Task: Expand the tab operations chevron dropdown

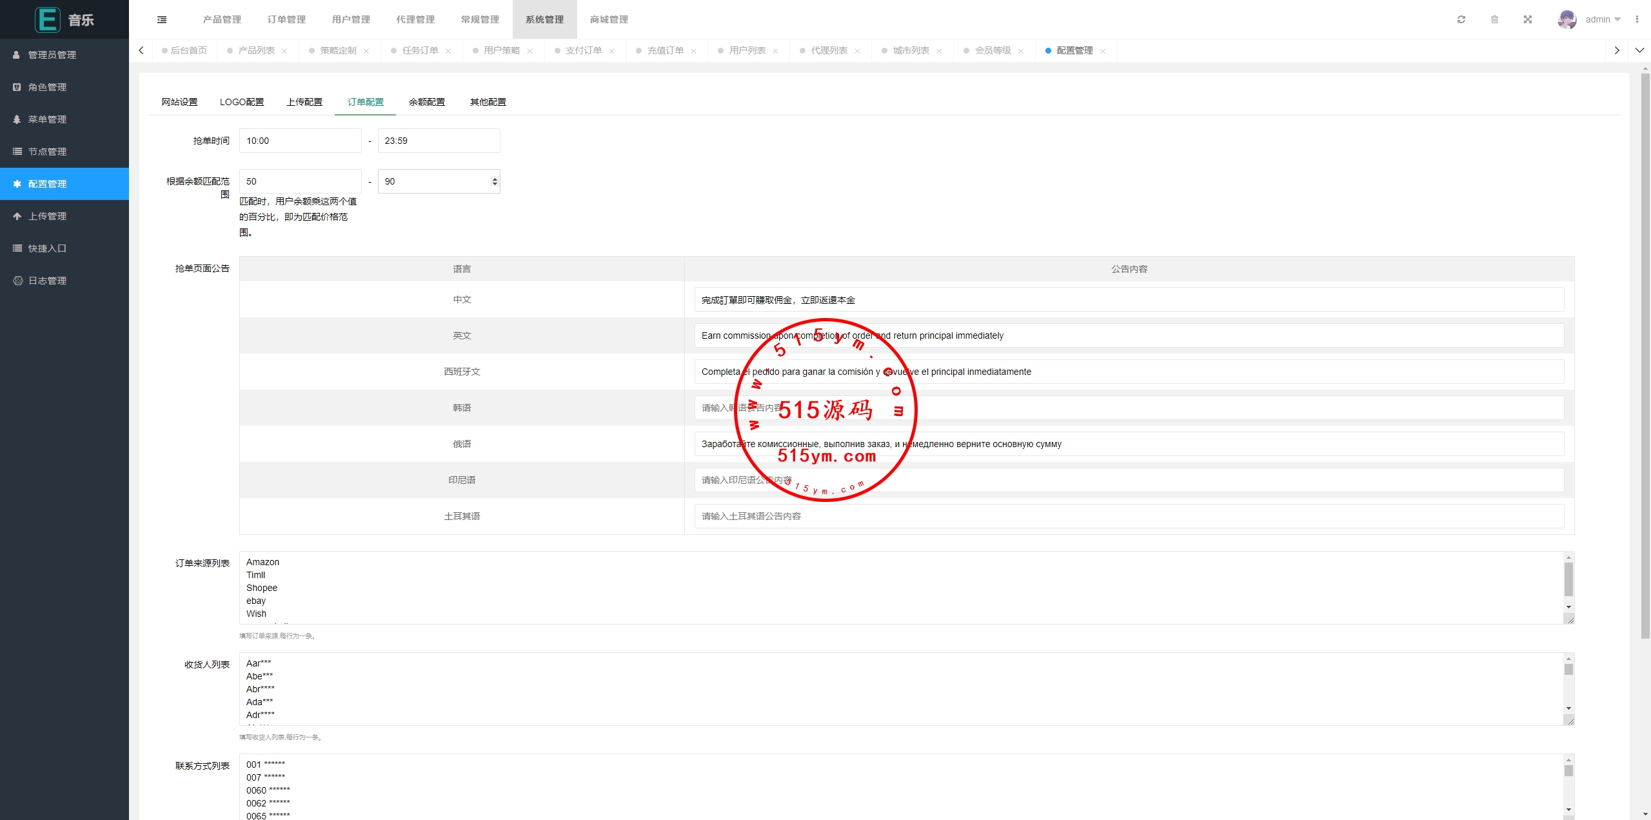Action: coord(1639,50)
